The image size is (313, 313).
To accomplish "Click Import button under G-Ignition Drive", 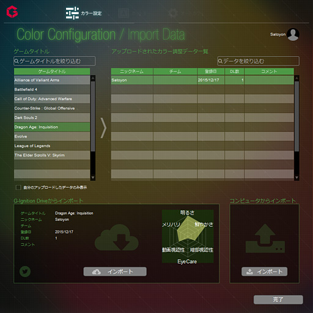I will 115,271.
